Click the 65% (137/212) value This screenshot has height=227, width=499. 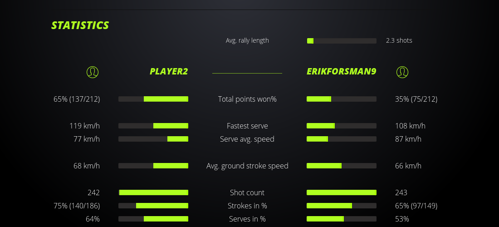tap(77, 99)
